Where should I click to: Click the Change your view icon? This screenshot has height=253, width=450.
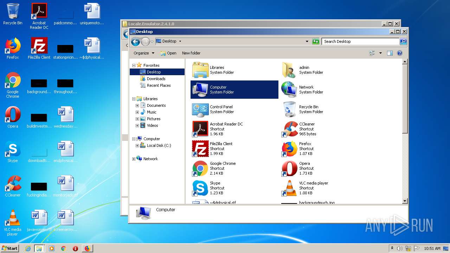[372, 53]
